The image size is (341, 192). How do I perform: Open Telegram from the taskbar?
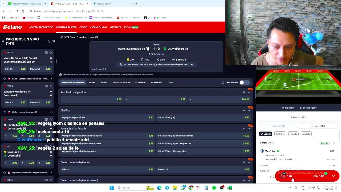pyautogui.click(x=167, y=188)
